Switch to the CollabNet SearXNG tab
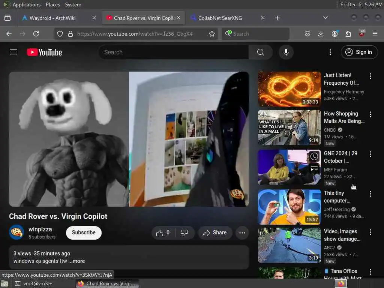The image size is (384, 288). click(228, 18)
